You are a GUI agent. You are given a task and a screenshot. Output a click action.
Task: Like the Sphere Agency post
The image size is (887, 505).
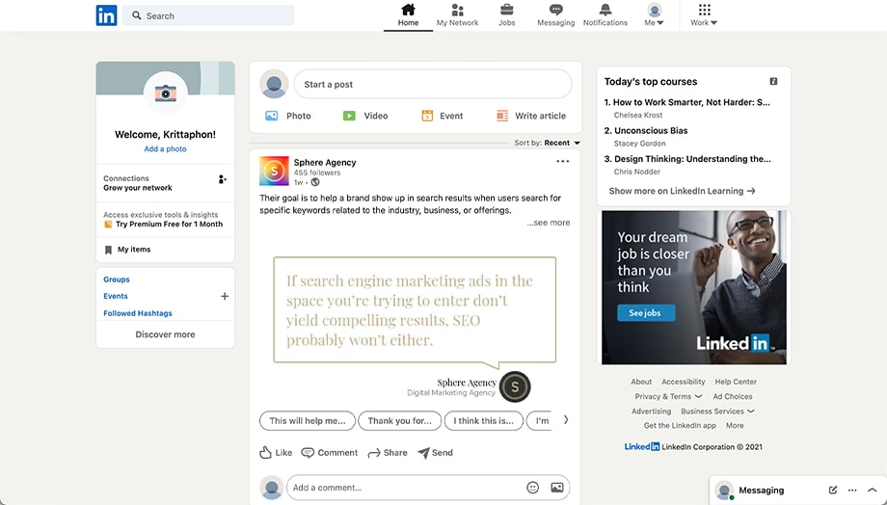(x=276, y=452)
